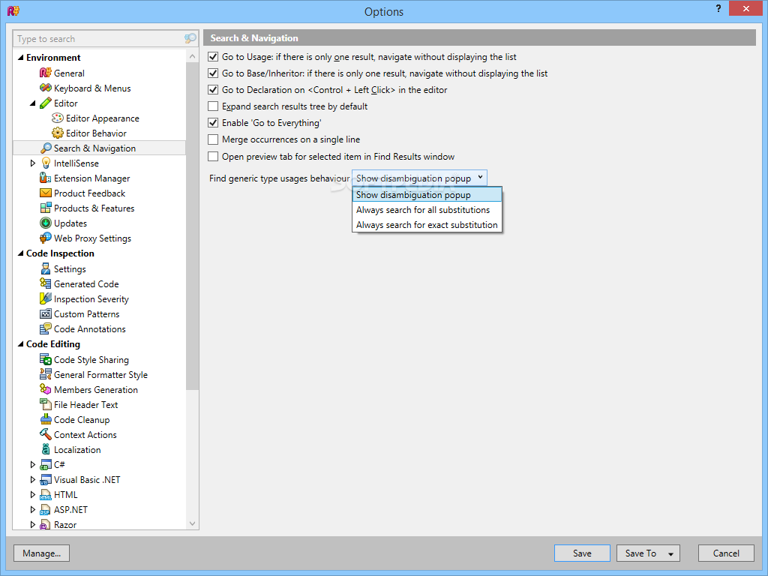Click the Code Annotations icon

[45, 328]
